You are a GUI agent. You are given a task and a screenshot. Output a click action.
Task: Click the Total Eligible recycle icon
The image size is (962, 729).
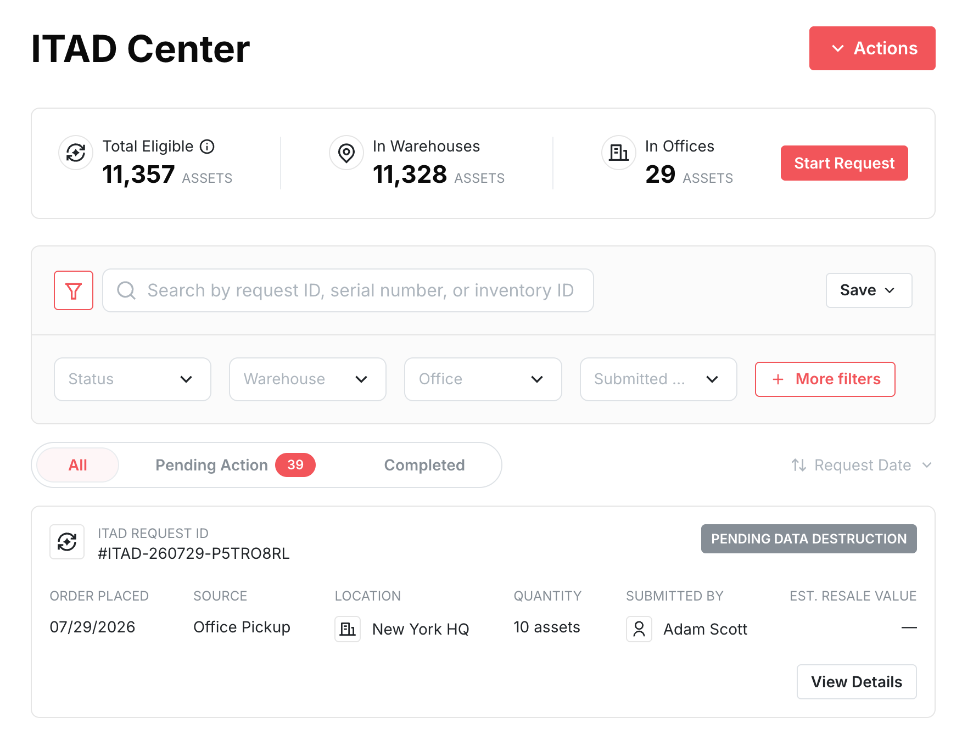coord(76,153)
